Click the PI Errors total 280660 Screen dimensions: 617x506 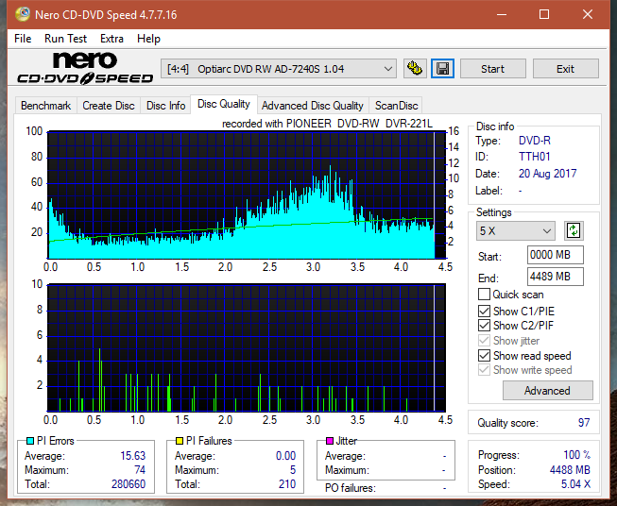coord(129,484)
